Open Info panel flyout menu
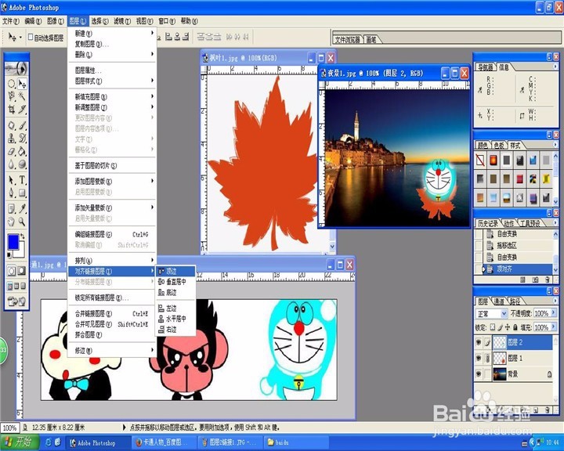564x451 pixels. click(x=555, y=67)
